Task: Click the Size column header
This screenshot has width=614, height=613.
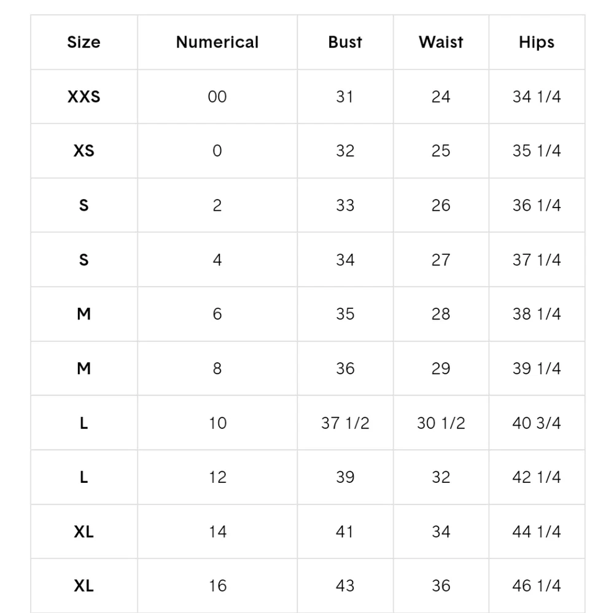Action: [84, 42]
